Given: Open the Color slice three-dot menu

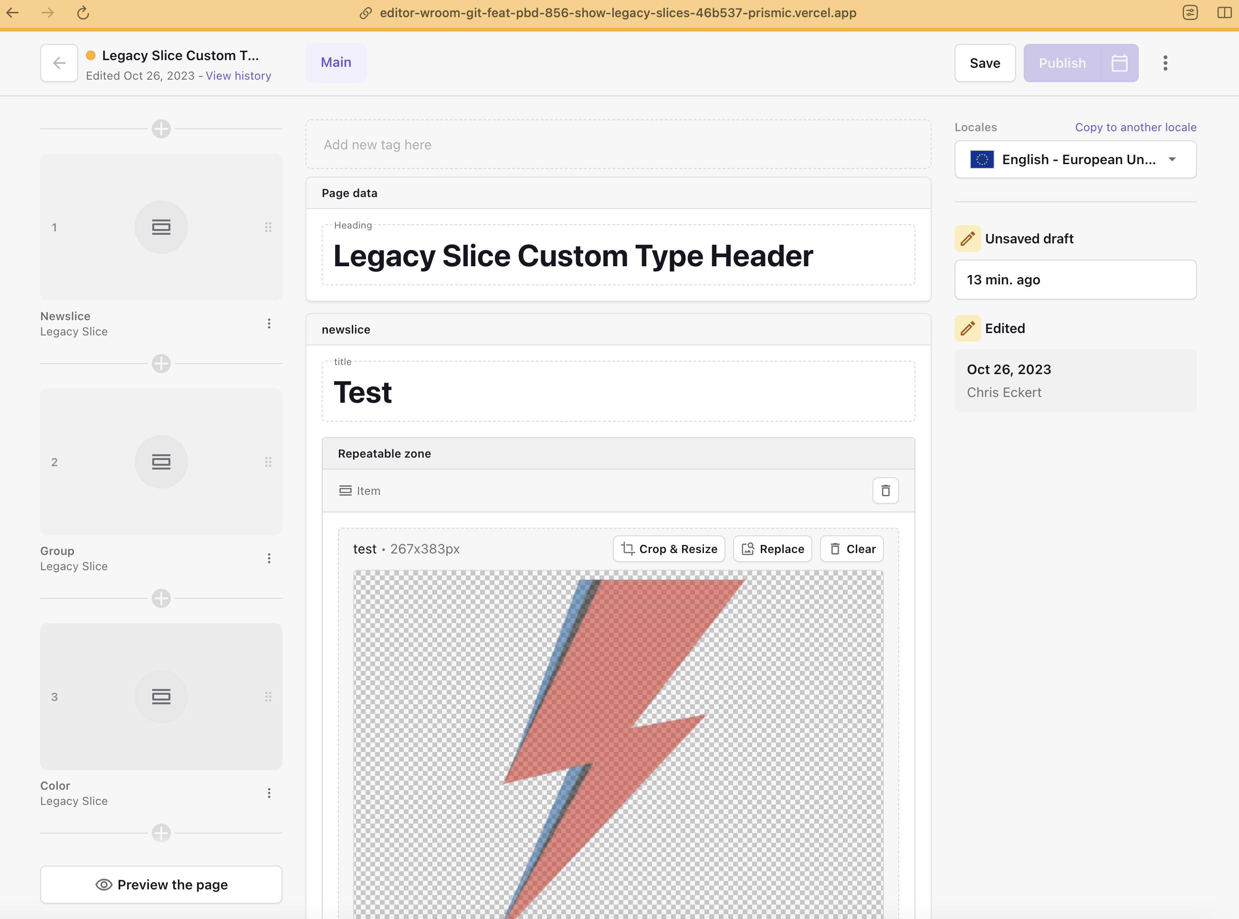Looking at the screenshot, I should [x=269, y=794].
